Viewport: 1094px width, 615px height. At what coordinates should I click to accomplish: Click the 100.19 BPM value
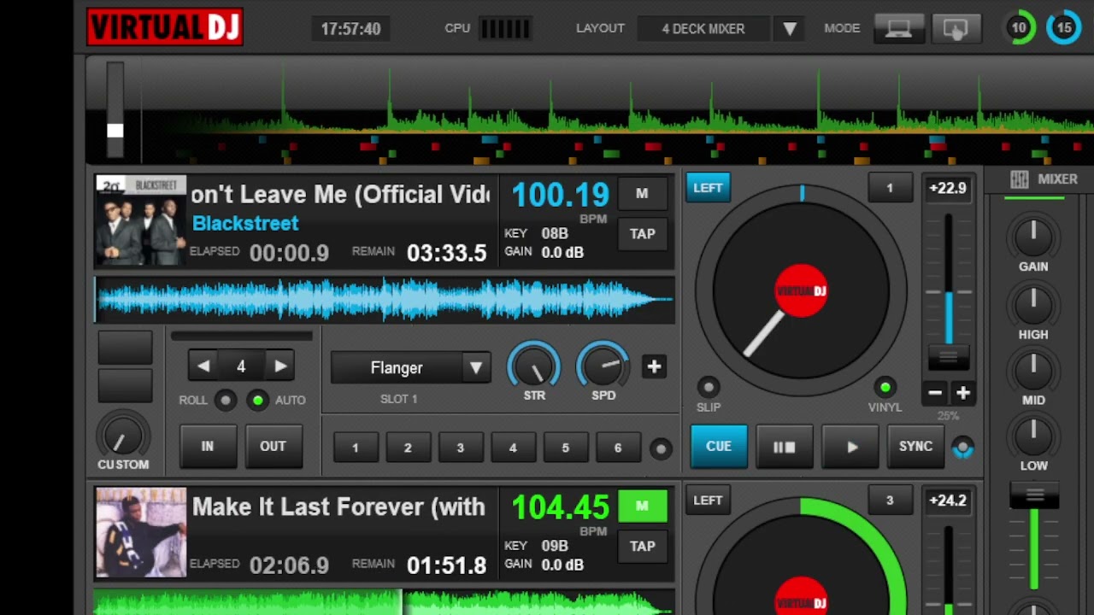(x=560, y=196)
